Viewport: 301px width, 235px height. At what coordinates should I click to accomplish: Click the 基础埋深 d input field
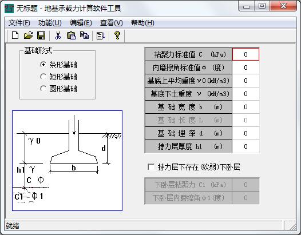[x=245, y=133]
